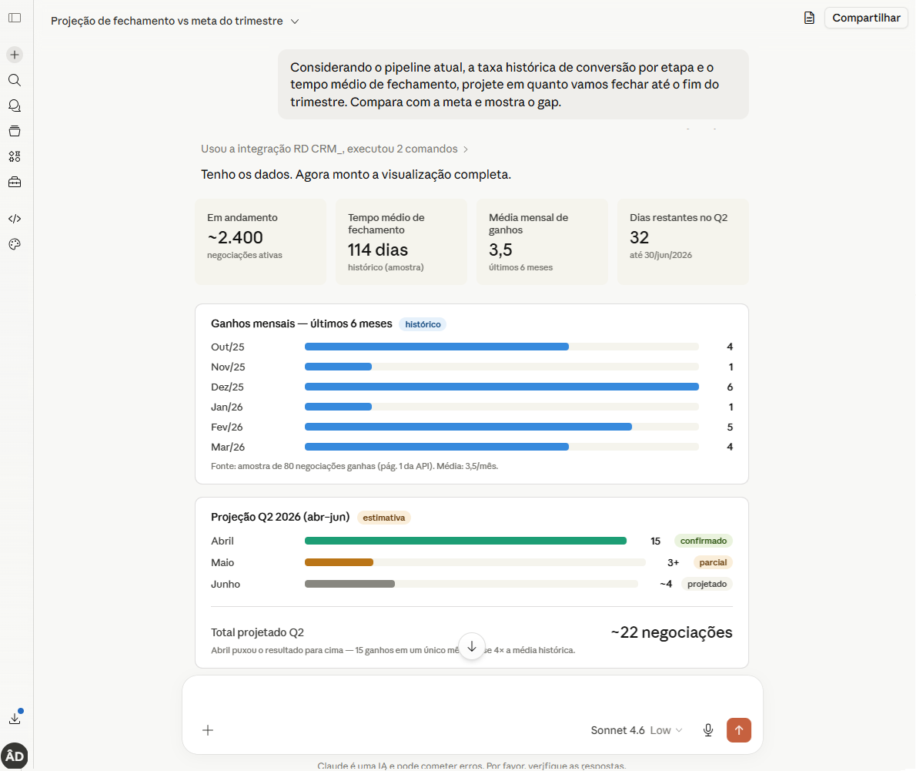Click the 'Fev/26' row label

(226, 427)
